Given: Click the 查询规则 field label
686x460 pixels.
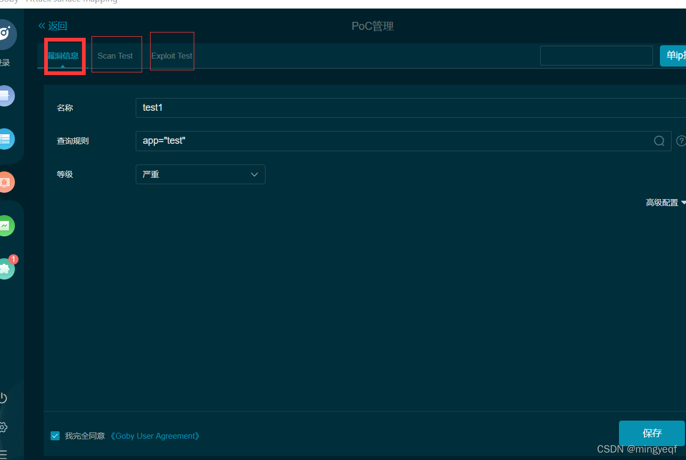Looking at the screenshot, I should [x=73, y=141].
